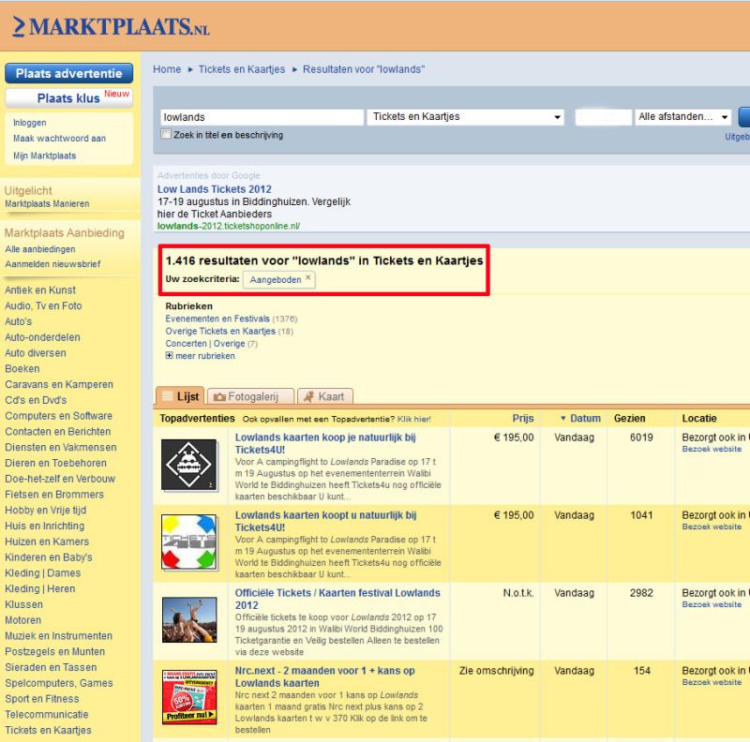Open the 'Muziek en Instrumenten' category
Viewport: 750px width, 742px height.
(58, 636)
